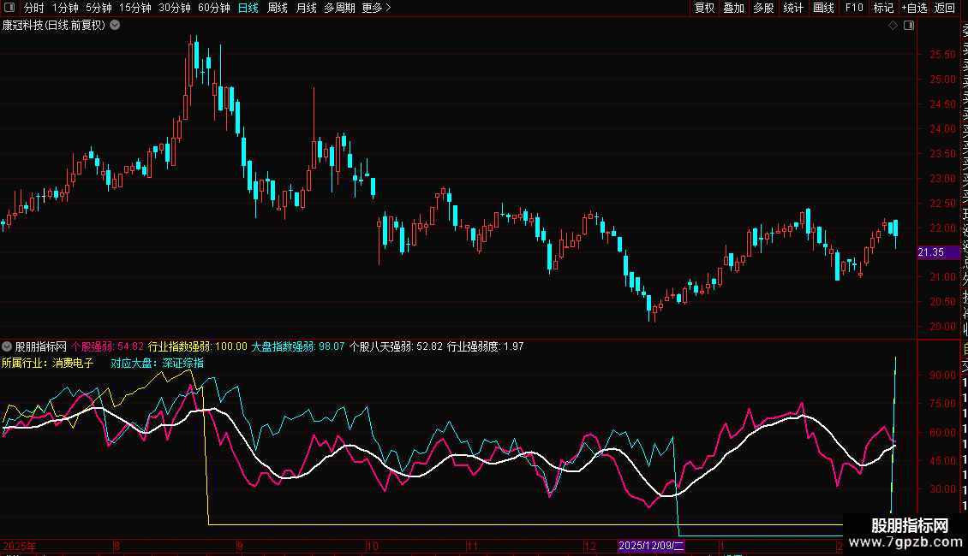
Task: Open the 更多 periods expander
Action: [x=376, y=8]
